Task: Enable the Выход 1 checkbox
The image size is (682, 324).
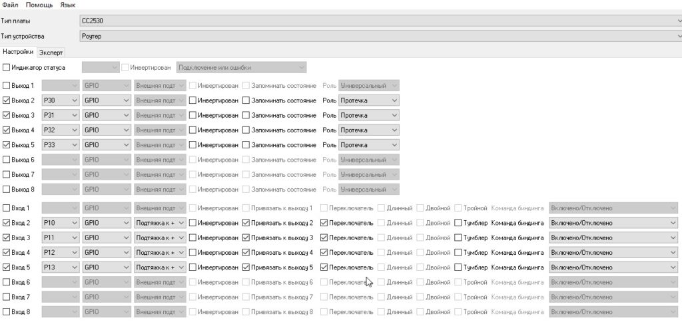Action: [7, 86]
